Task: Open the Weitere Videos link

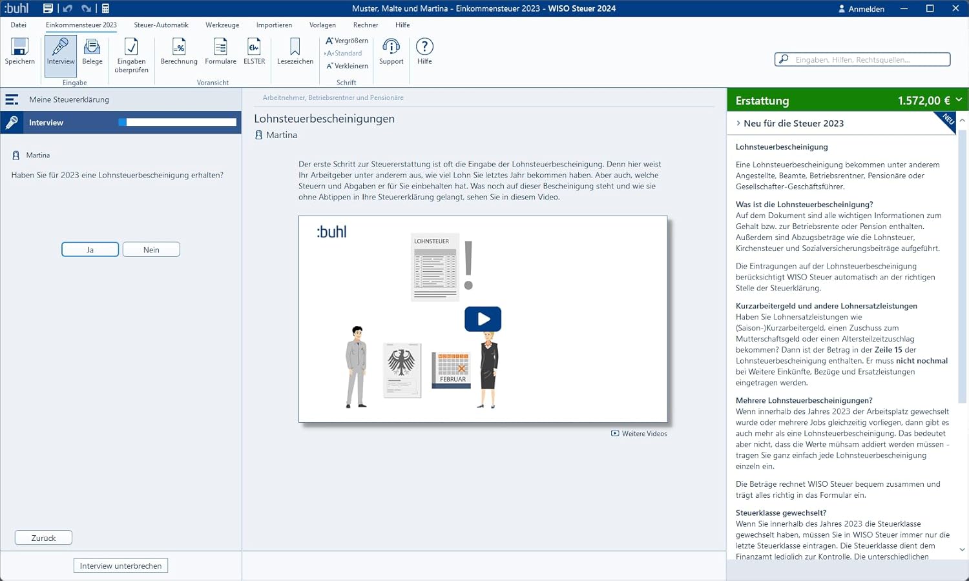Action: [x=639, y=434]
